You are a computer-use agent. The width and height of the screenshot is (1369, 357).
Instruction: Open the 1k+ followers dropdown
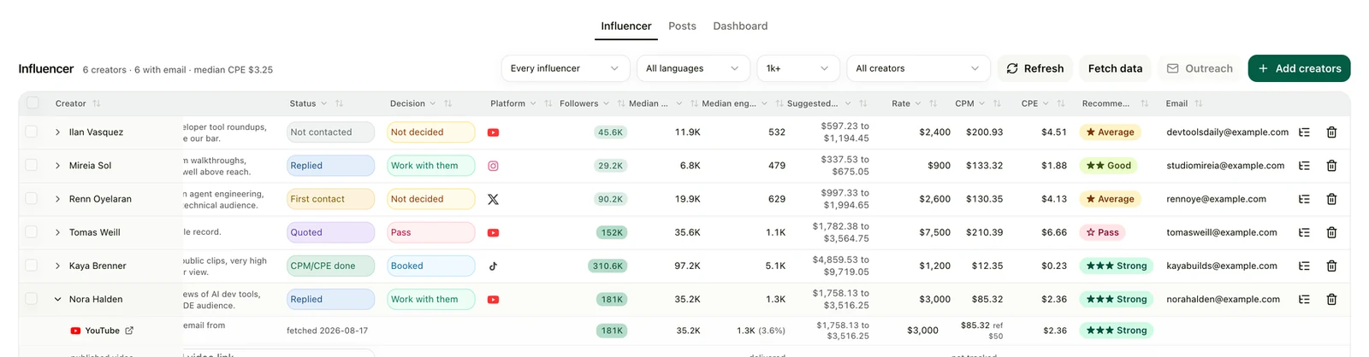coord(798,68)
